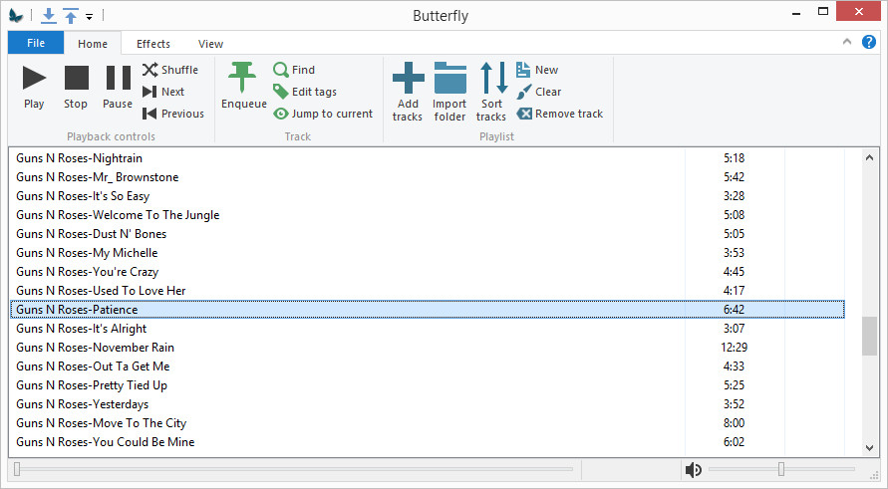Screen dimensions: 888x489
Task: Toggle Shuffle mode
Action: (170, 70)
